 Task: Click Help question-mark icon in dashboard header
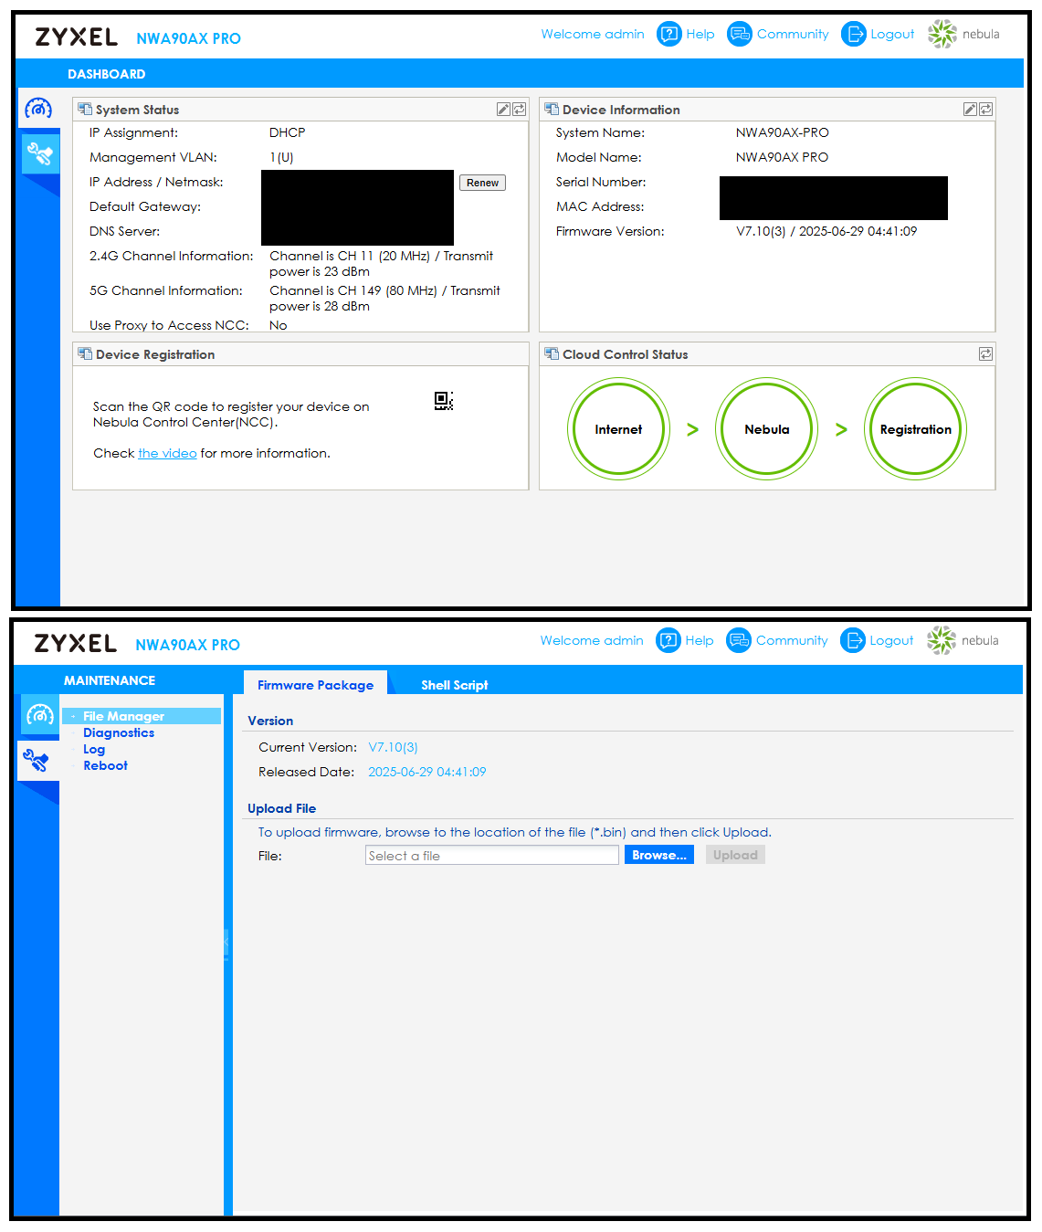tap(669, 34)
